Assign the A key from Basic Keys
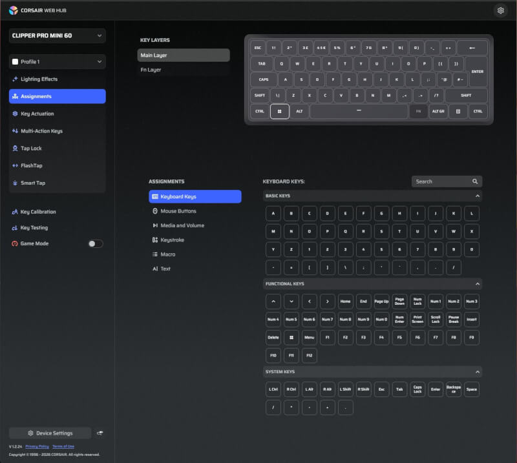The image size is (517, 463). tap(273, 214)
